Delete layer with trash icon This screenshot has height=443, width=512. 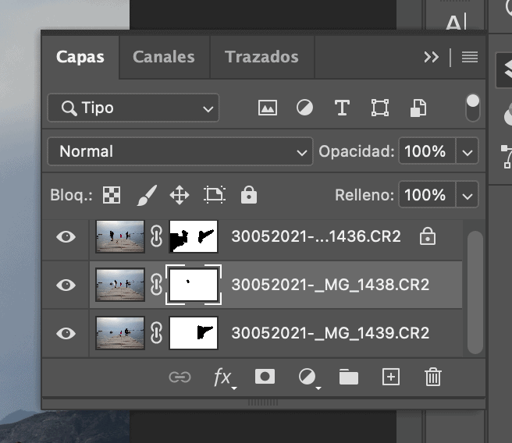(x=433, y=377)
